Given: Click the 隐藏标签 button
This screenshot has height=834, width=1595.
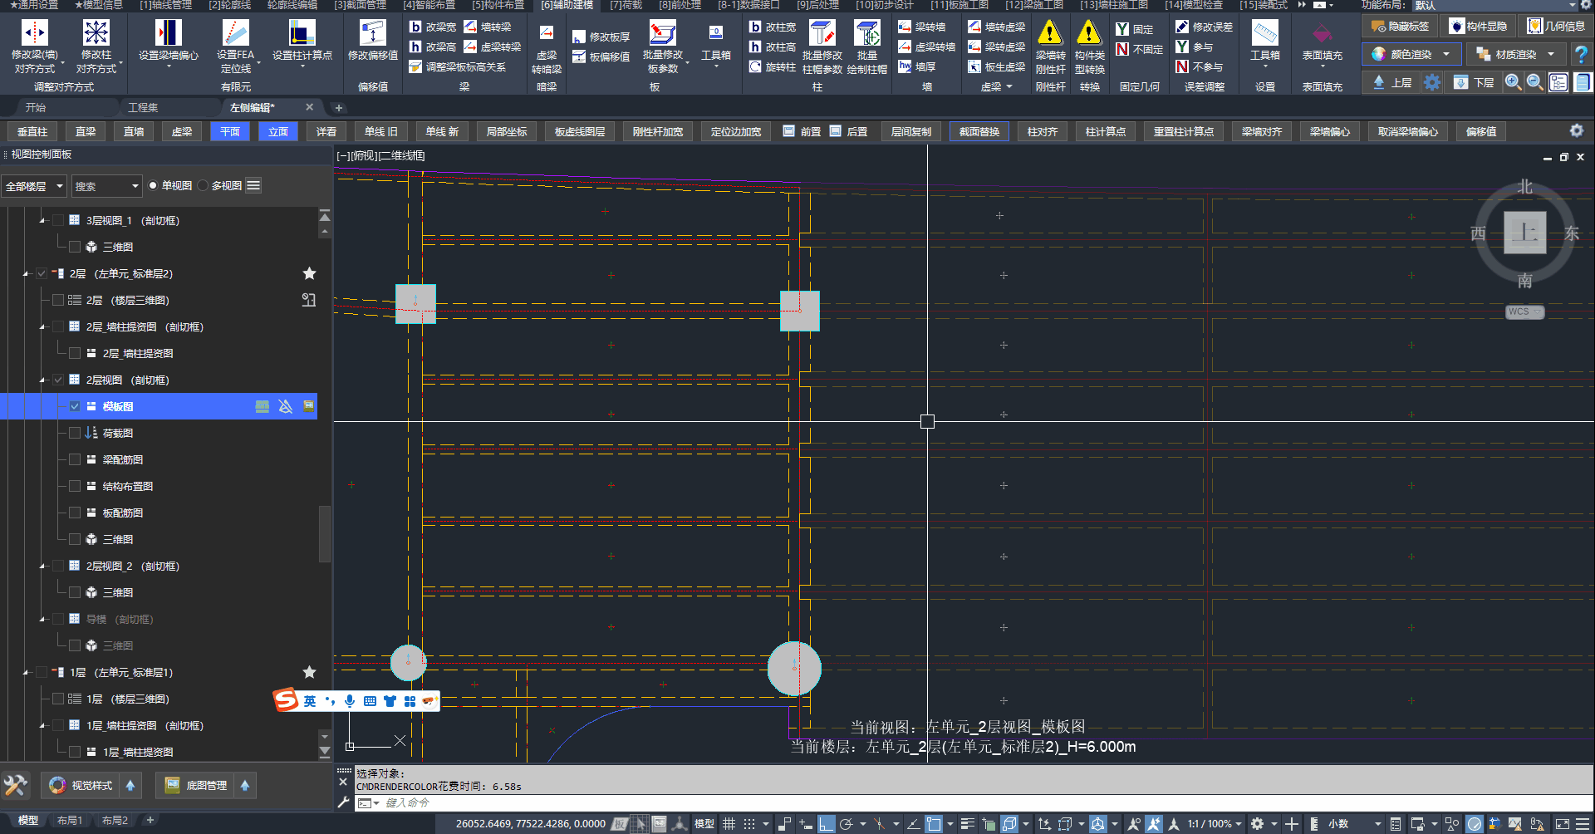Looking at the screenshot, I should tap(1401, 27).
